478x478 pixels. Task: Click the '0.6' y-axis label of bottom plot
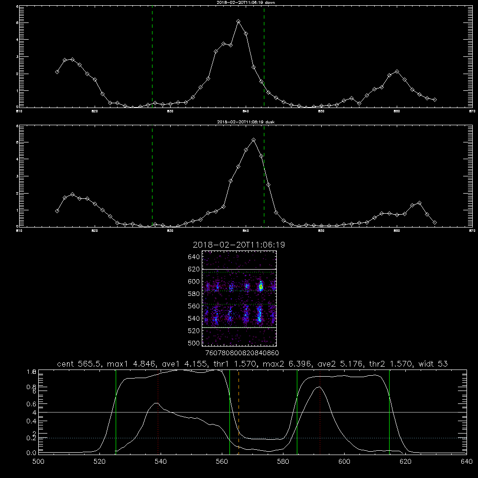[32, 404]
